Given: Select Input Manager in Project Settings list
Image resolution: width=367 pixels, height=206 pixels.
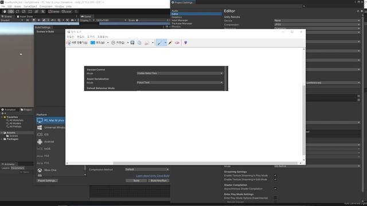Looking at the screenshot, I should tap(179, 21).
